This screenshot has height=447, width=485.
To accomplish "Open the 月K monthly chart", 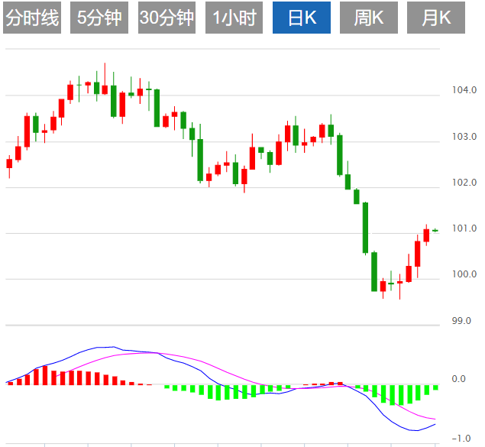I will (x=436, y=18).
